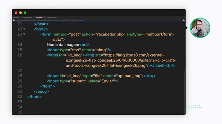Viewport: 222px width, 124px height.
Task: Open the leftmost index.php tab without asterisk
Action: click(16, 17)
